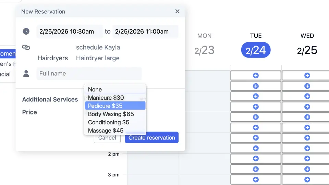Click the clock icon beside the start time
Screen dimensions: 329x185
click(x=26, y=32)
